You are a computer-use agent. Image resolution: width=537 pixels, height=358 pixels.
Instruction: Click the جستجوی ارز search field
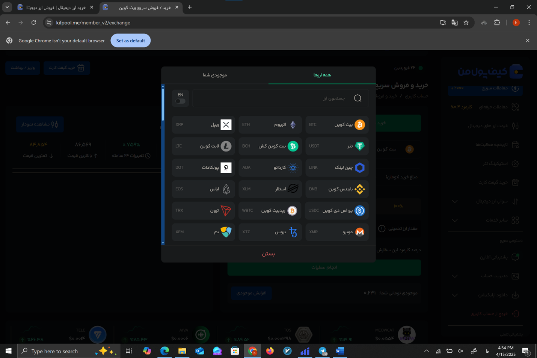pyautogui.click(x=281, y=98)
